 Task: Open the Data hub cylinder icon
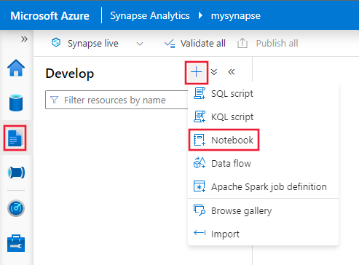click(16, 103)
